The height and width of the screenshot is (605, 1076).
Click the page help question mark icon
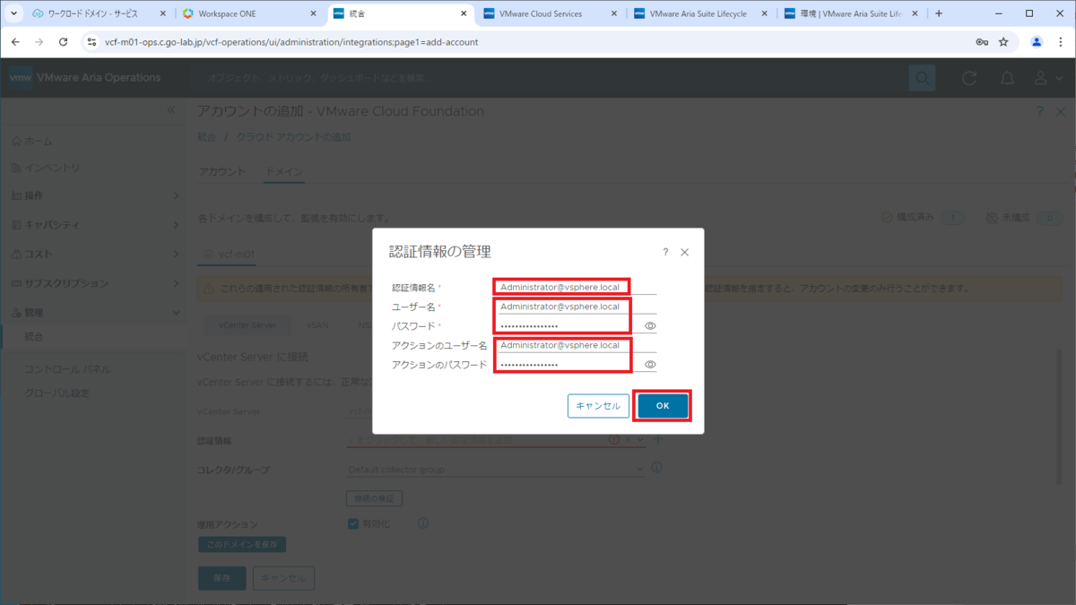coord(1040,111)
